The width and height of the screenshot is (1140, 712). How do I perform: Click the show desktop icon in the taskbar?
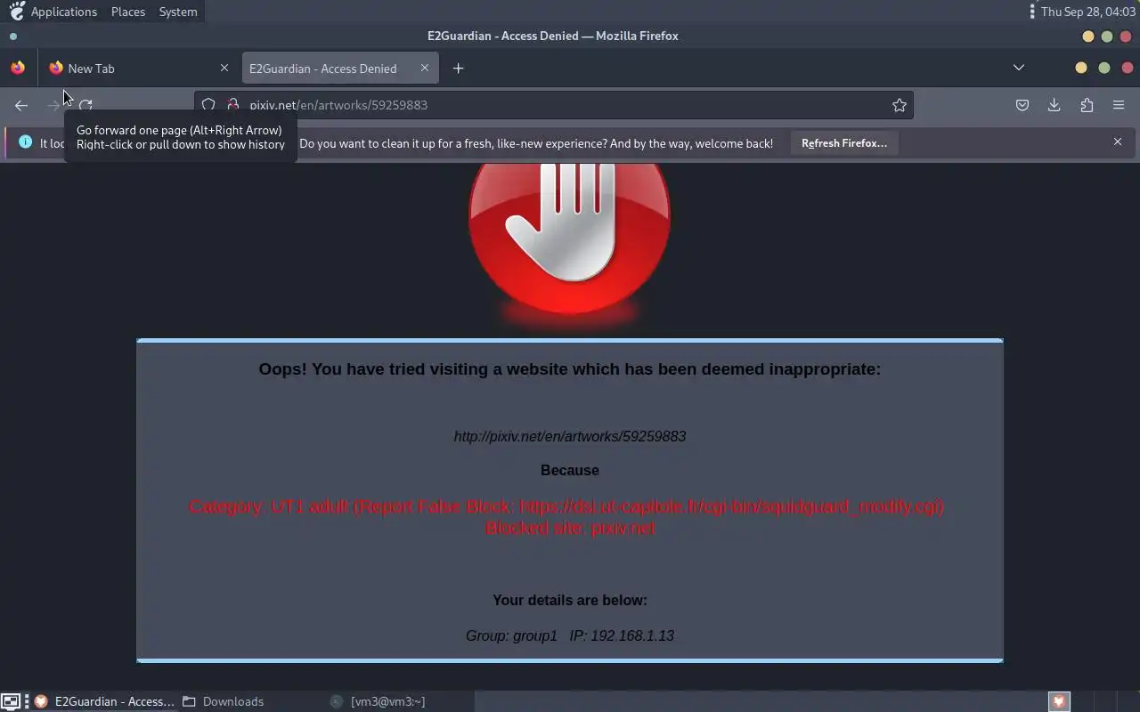click(x=11, y=701)
